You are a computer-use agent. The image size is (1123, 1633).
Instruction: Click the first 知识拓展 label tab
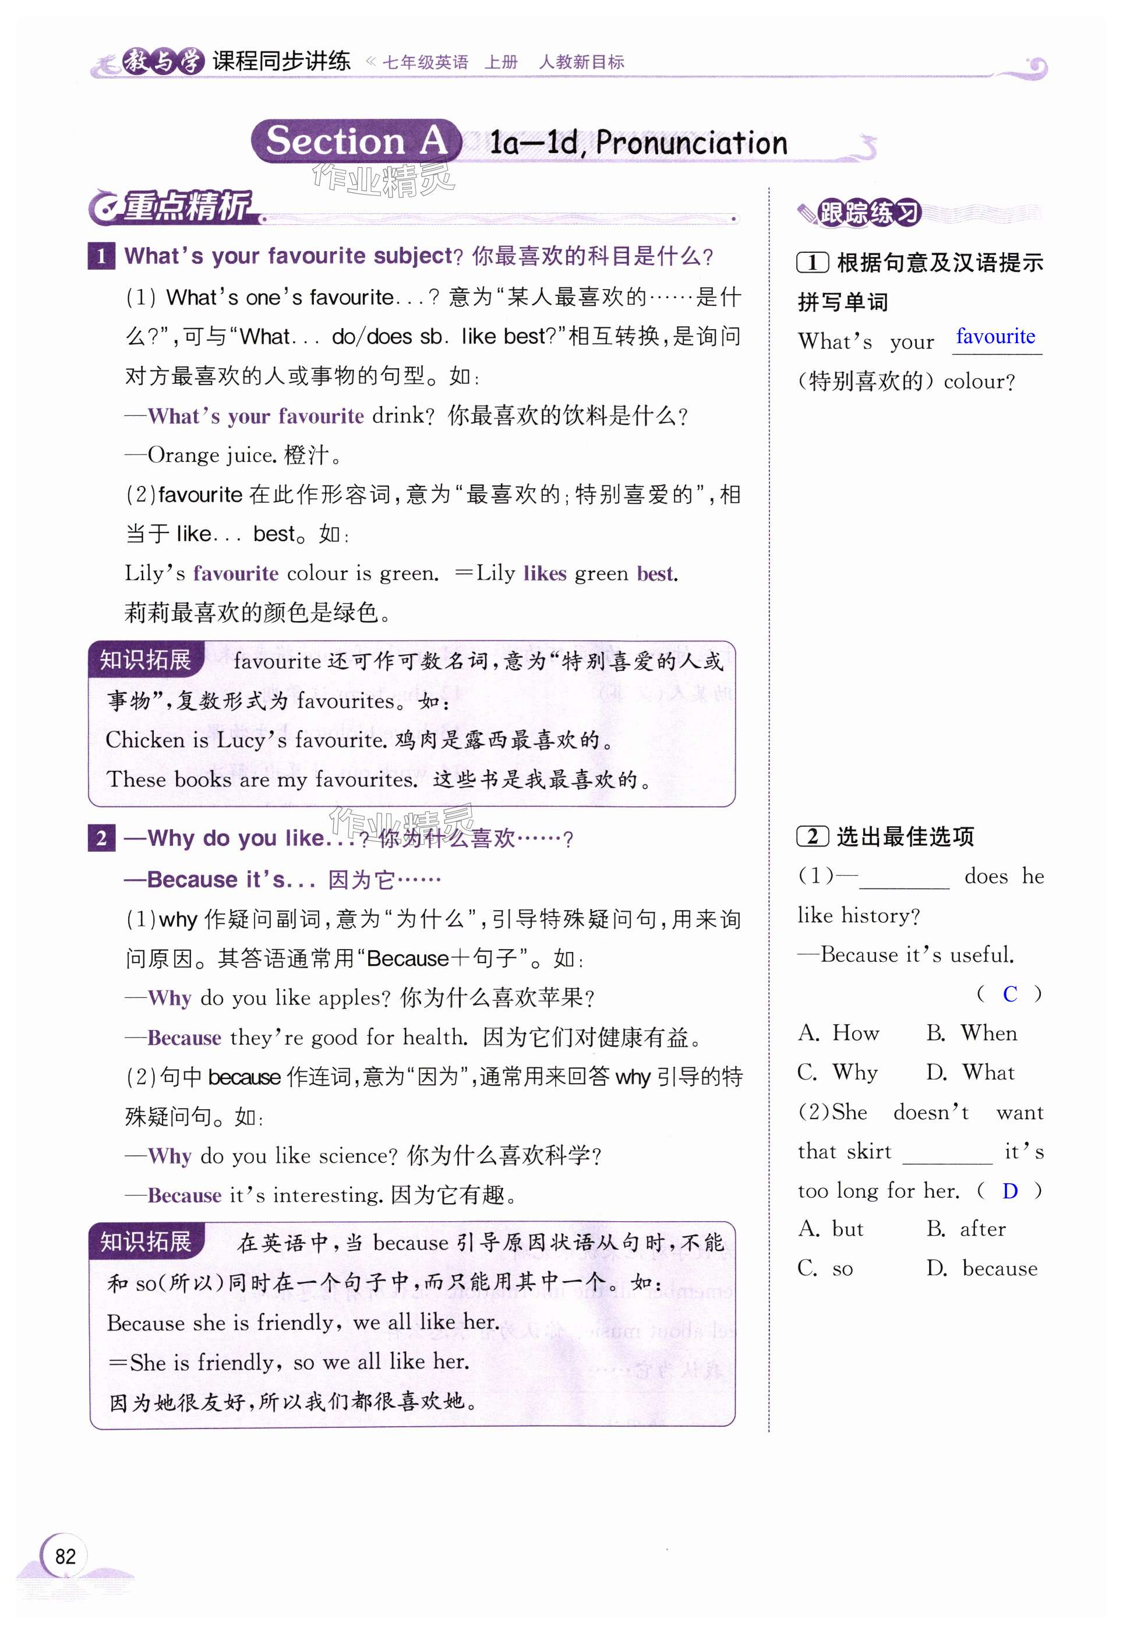coord(146,659)
